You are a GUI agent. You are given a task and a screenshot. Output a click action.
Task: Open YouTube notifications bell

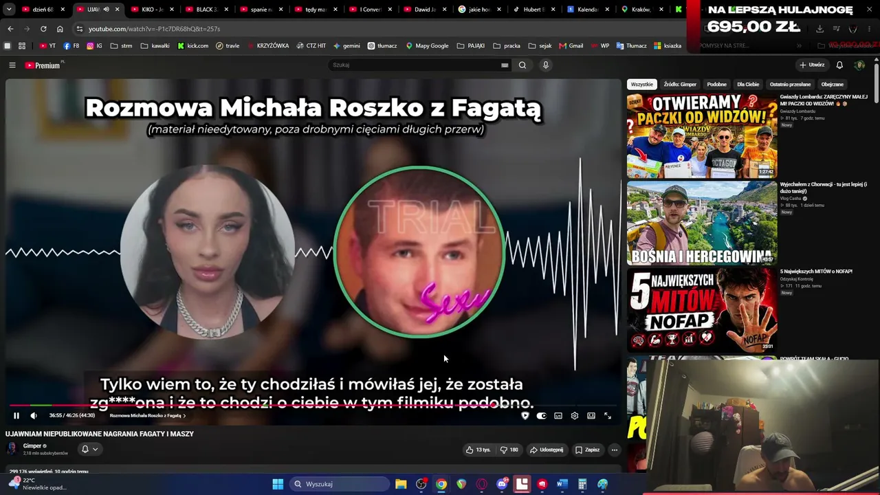point(839,65)
